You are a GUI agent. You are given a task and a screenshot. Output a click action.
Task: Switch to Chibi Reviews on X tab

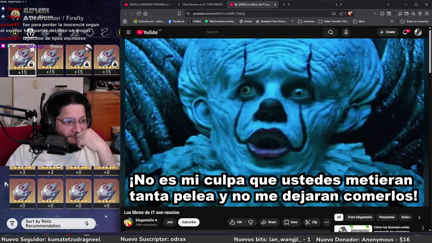coord(200,4)
